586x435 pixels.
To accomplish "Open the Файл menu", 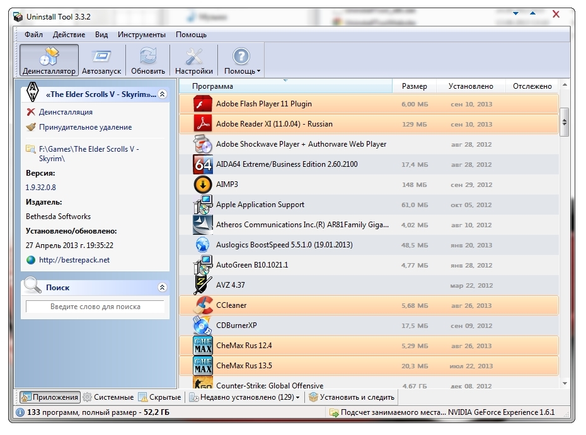I will pos(33,35).
